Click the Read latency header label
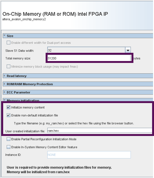This screenshot has height=178, width=154. (16, 76)
